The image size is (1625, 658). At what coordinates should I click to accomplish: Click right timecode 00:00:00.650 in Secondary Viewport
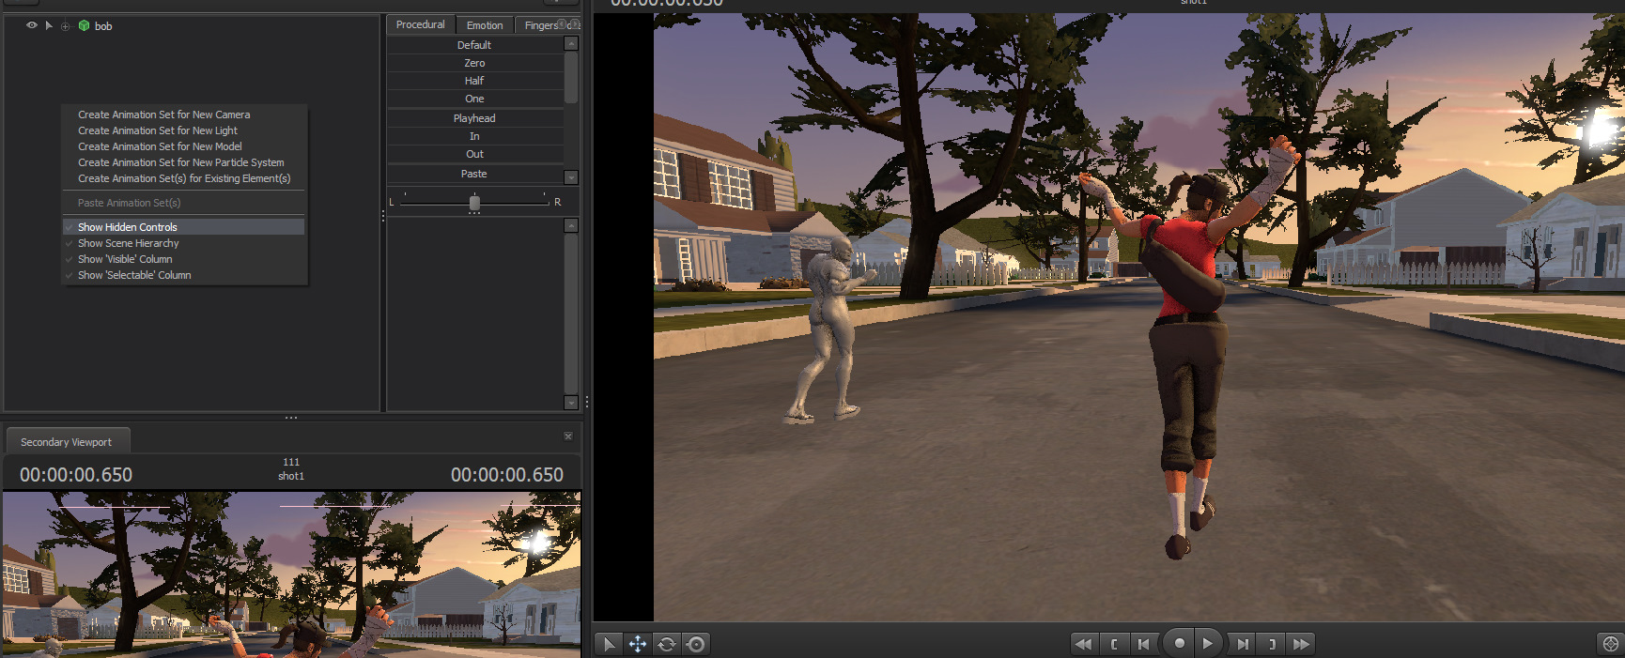pos(507,475)
